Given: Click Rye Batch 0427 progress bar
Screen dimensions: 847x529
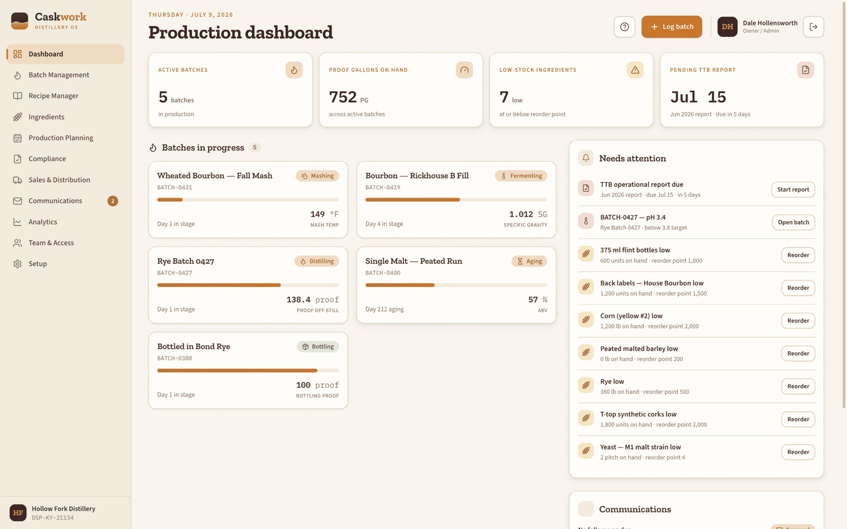Looking at the screenshot, I should [248, 285].
